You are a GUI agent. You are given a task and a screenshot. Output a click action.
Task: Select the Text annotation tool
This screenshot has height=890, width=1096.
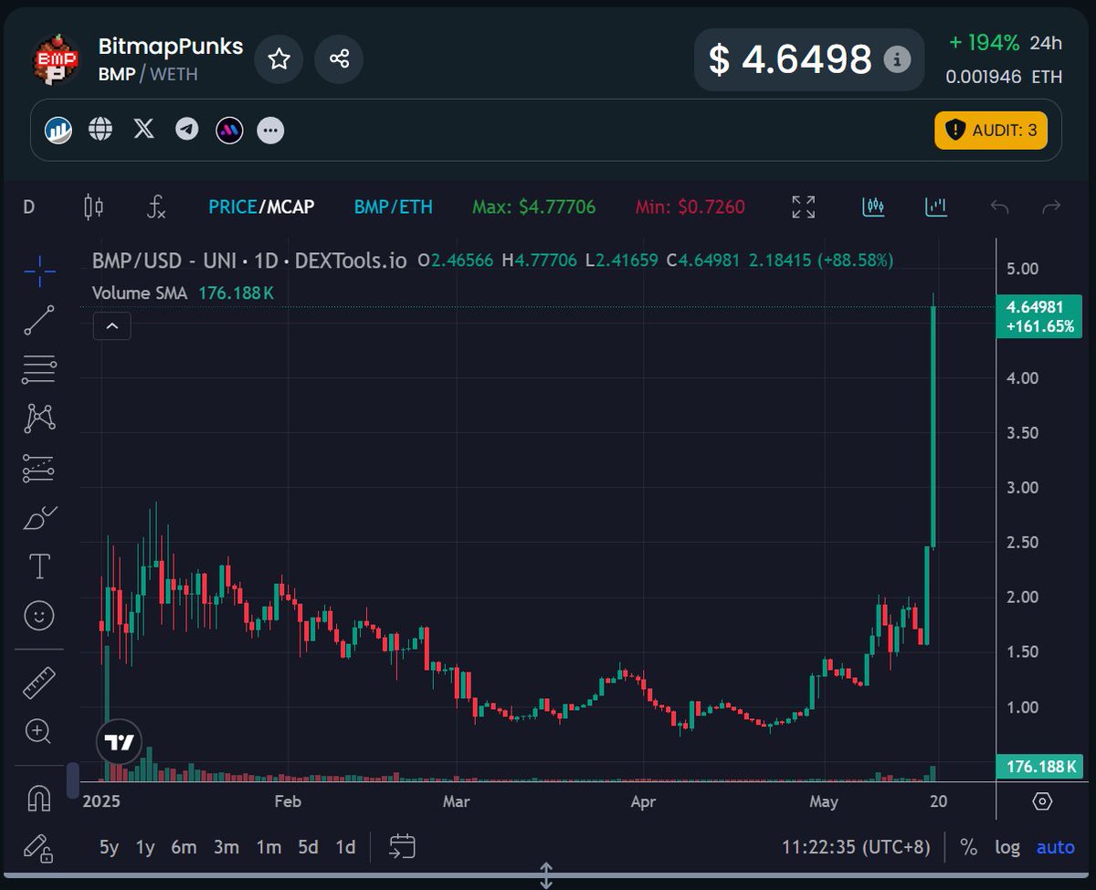pyautogui.click(x=39, y=567)
